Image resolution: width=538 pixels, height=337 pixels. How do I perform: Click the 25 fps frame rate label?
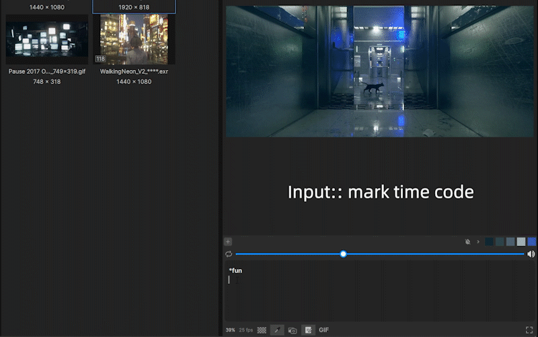245,330
